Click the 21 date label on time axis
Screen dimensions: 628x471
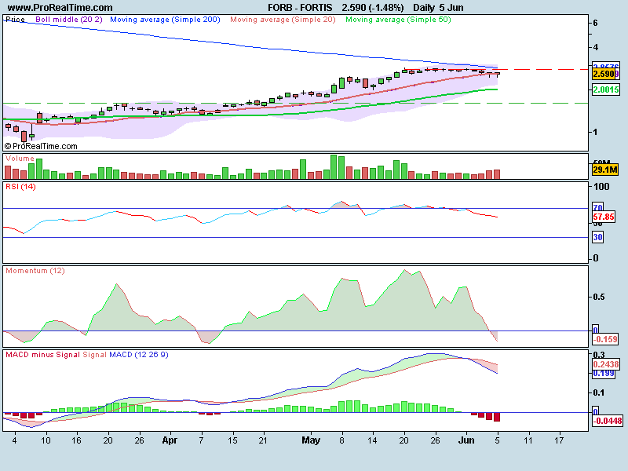(x=263, y=440)
